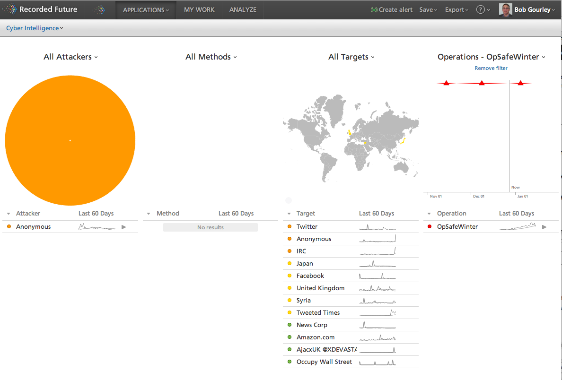Click the sparkline chart for United Kingdom

[x=378, y=288]
